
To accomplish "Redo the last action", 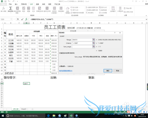I will pyautogui.click(x=13, y=1).
